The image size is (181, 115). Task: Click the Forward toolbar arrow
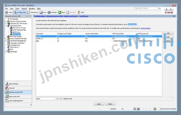click(71, 12)
